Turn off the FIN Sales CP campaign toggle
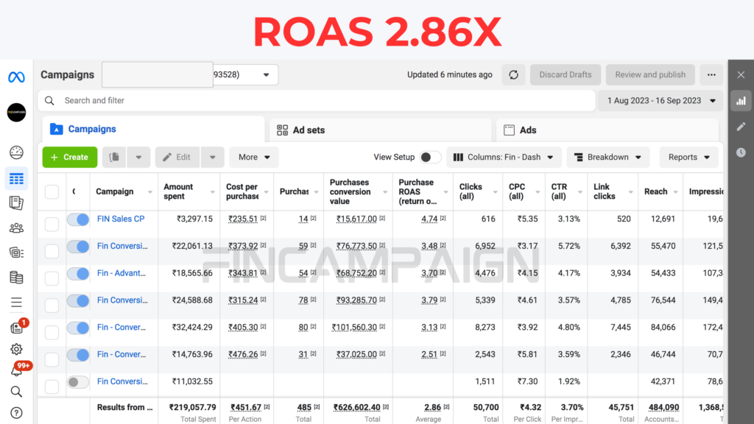Image resolution: width=754 pixels, height=424 pixels. (x=77, y=219)
